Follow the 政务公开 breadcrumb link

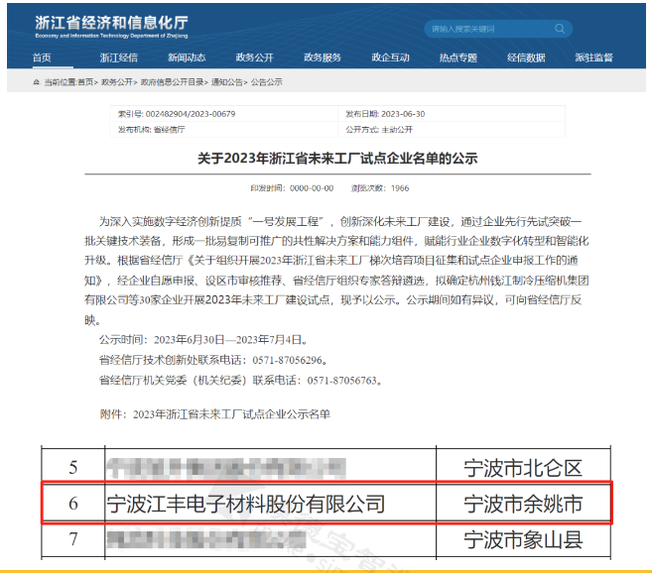pyautogui.click(x=117, y=82)
